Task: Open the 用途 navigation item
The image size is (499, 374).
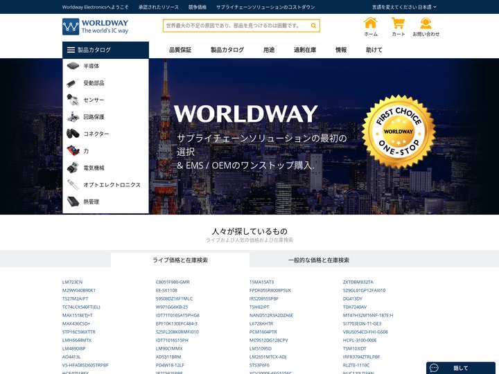Action: [269, 50]
